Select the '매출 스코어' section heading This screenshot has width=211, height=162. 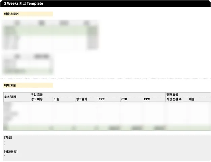click(28, 14)
